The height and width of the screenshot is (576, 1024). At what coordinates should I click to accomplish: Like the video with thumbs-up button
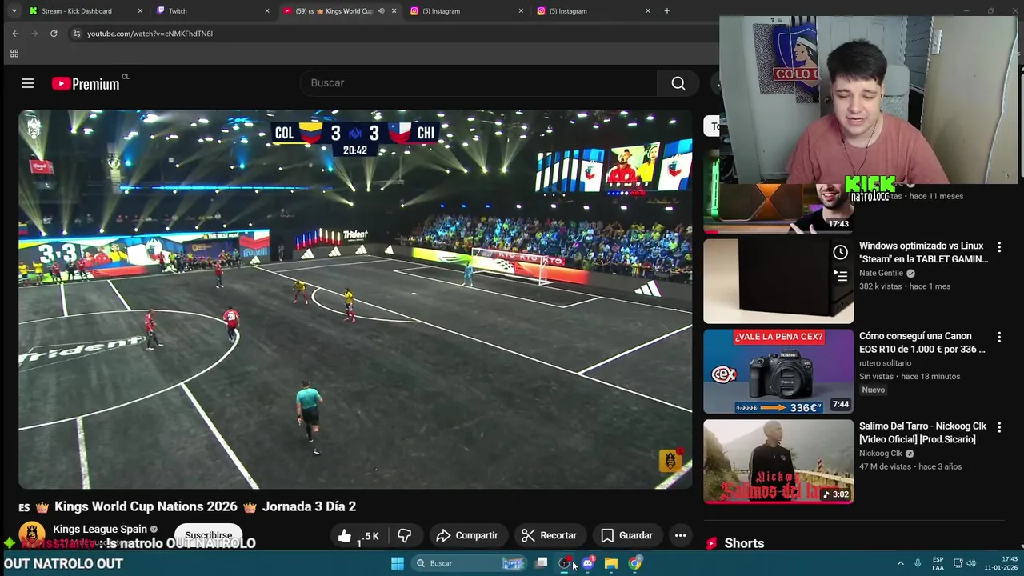coord(357,536)
